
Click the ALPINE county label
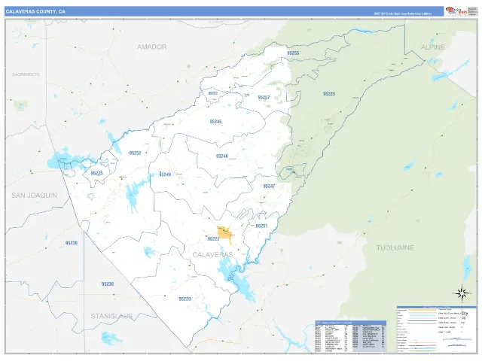click(x=432, y=47)
